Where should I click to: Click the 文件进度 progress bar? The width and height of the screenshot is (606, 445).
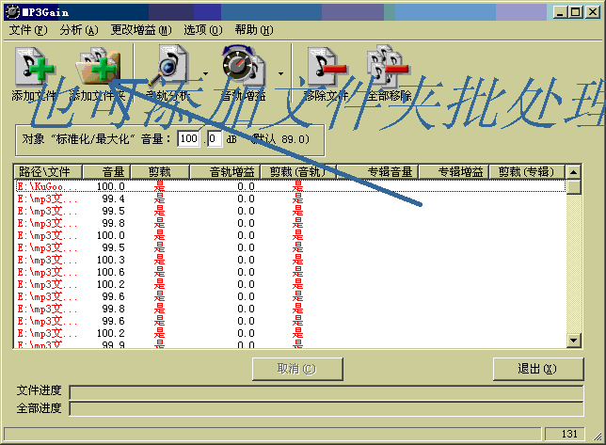click(327, 392)
